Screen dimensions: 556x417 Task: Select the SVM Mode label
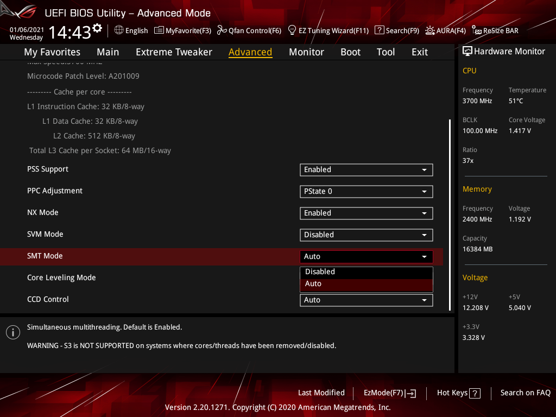tap(45, 234)
